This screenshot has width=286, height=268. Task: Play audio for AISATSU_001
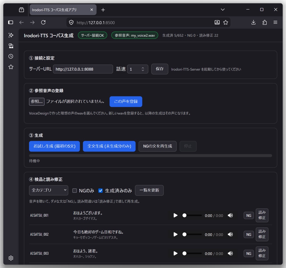(175, 215)
